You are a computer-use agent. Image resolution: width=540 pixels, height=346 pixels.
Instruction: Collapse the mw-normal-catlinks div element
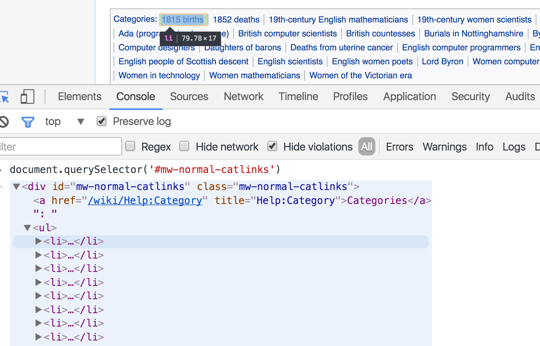coord(16,187)
